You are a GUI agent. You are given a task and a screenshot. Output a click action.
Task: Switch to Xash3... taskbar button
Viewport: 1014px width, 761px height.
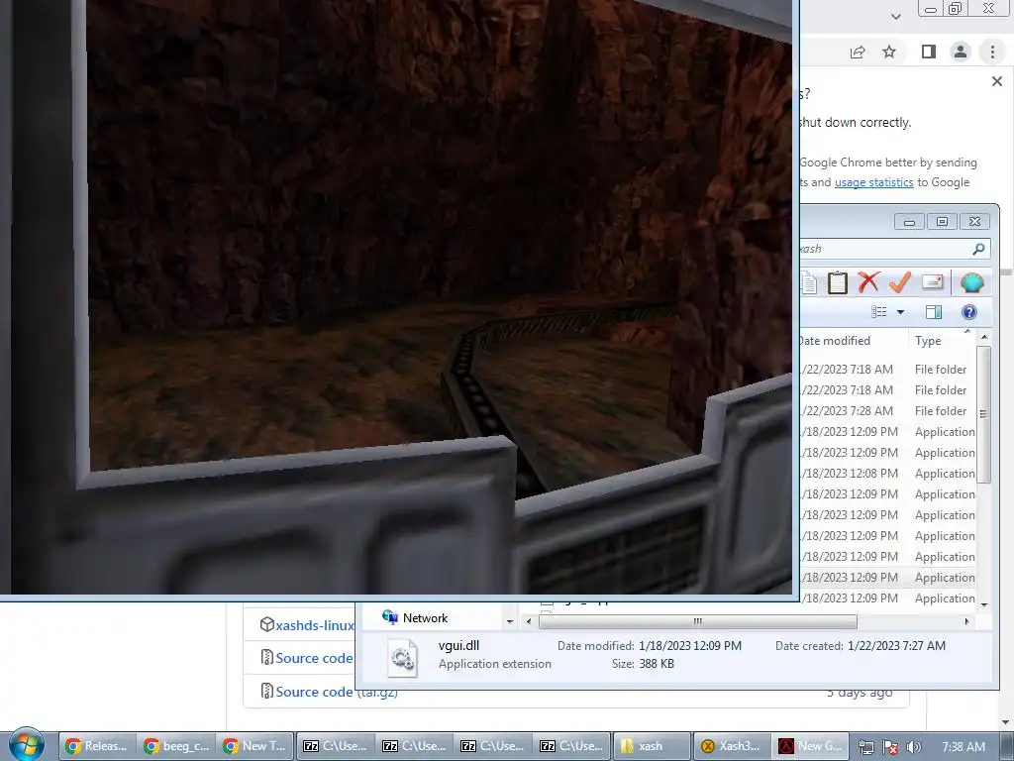coord(730,746)
